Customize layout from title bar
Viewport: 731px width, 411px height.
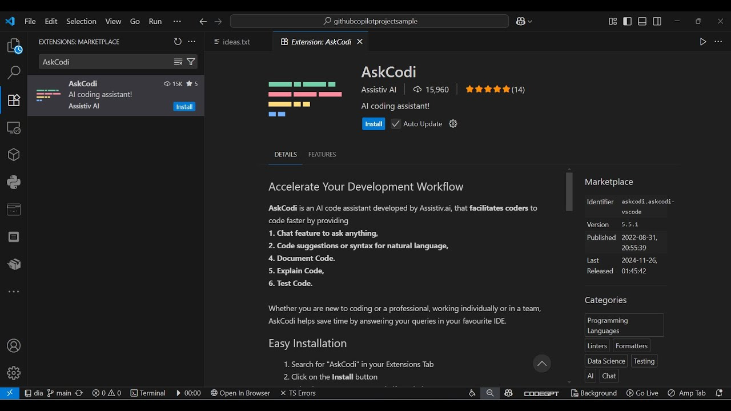click(613, 21)
